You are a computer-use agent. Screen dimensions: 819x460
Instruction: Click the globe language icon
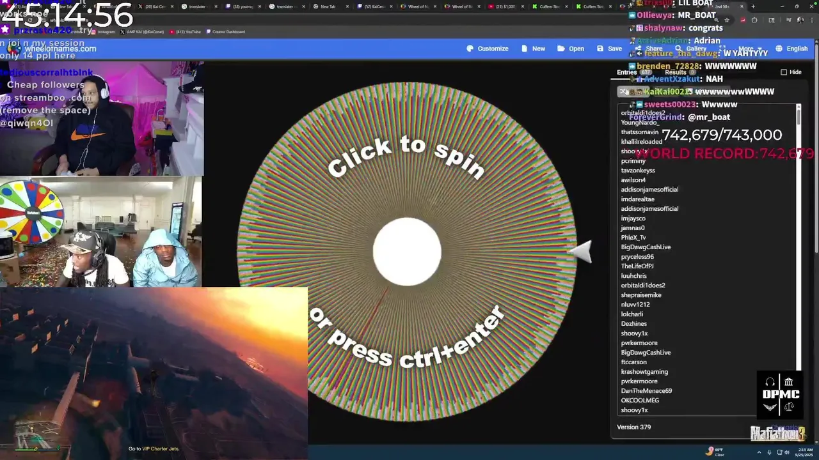(x=779, y=49)
